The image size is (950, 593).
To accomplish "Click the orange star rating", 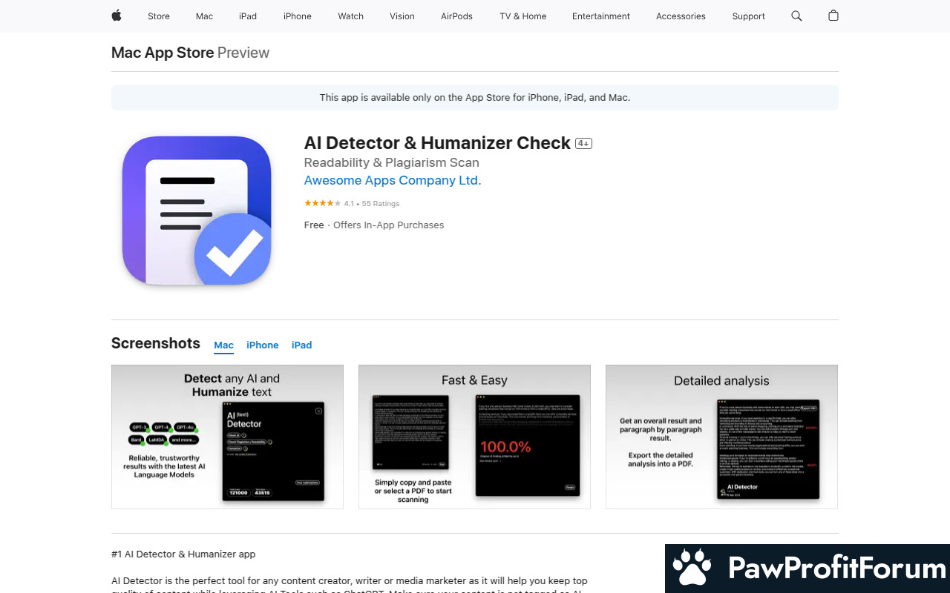I will click(x=322, y=203).
